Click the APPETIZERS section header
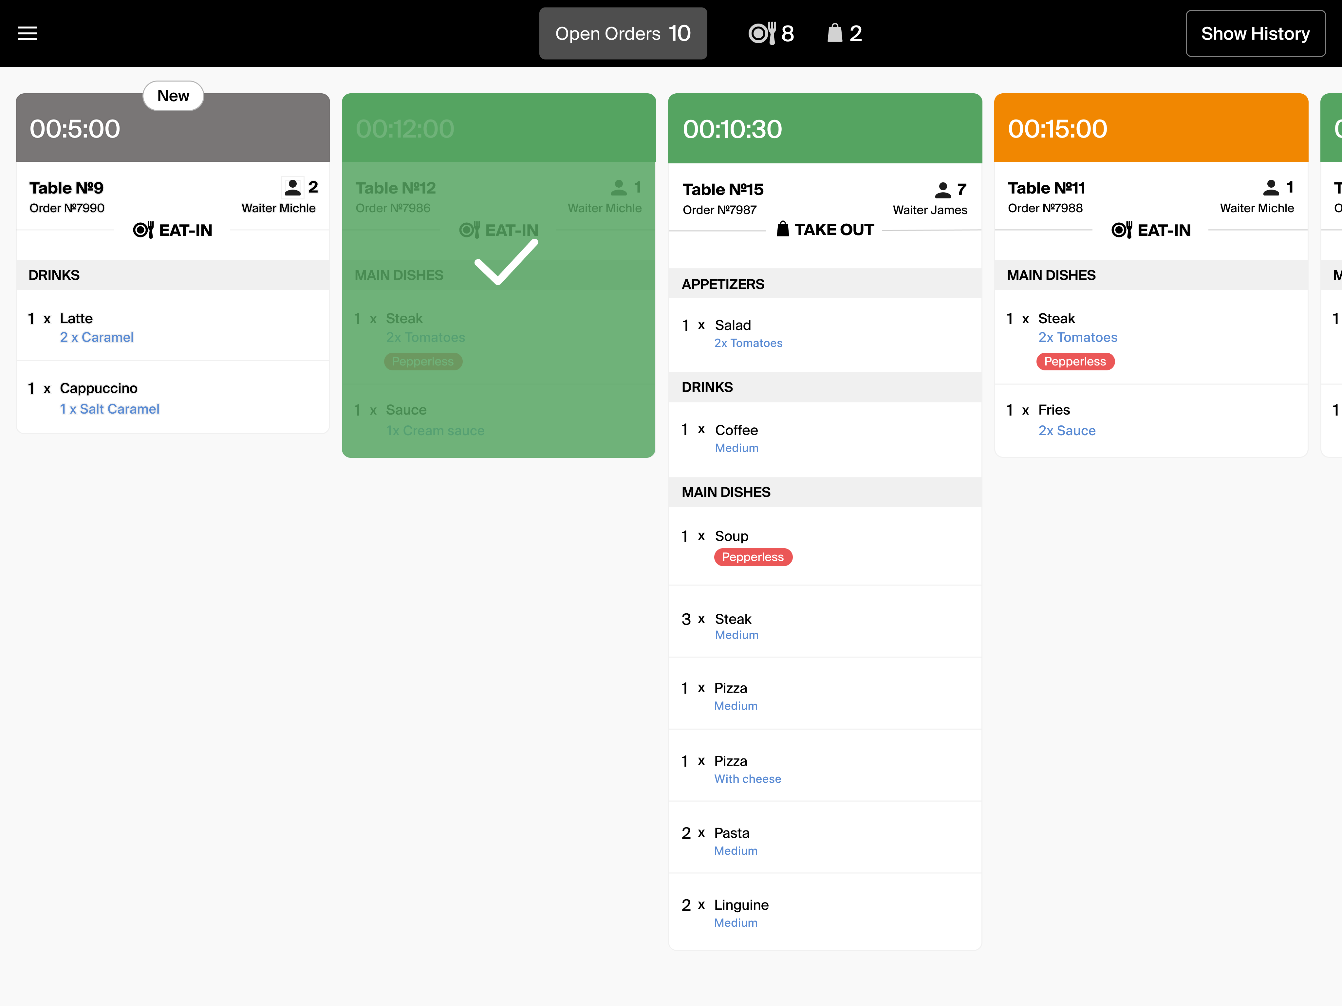The image size is (1342, 1006). 825,284
